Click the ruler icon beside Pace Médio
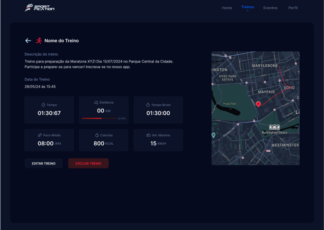Image resolution: width=324 pixels, height=230 pixels. pyautogui.click(x=40, y=135)
